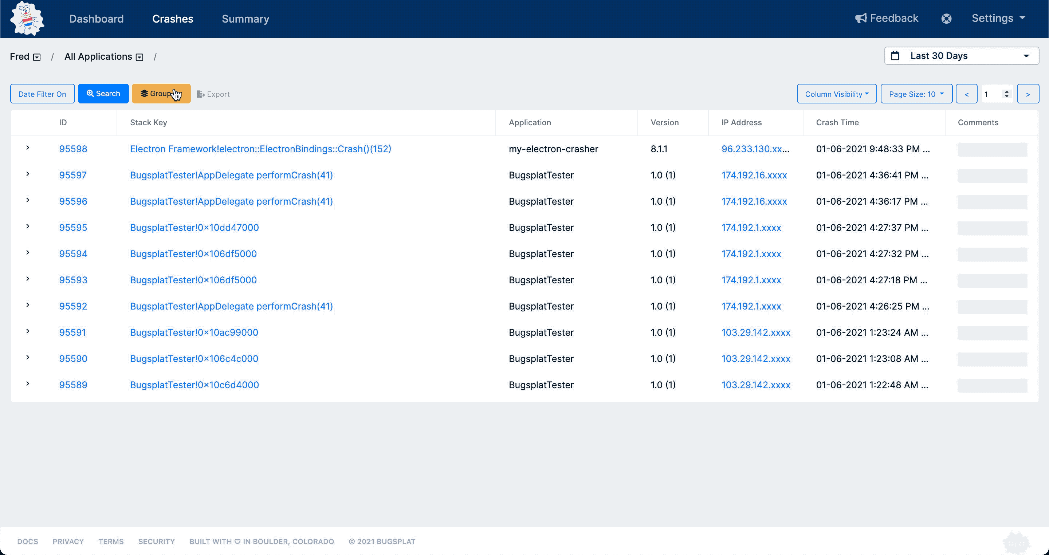Switch to the Dashboard tab
Screen dimensions: 1049x555
tap(96, 19)
